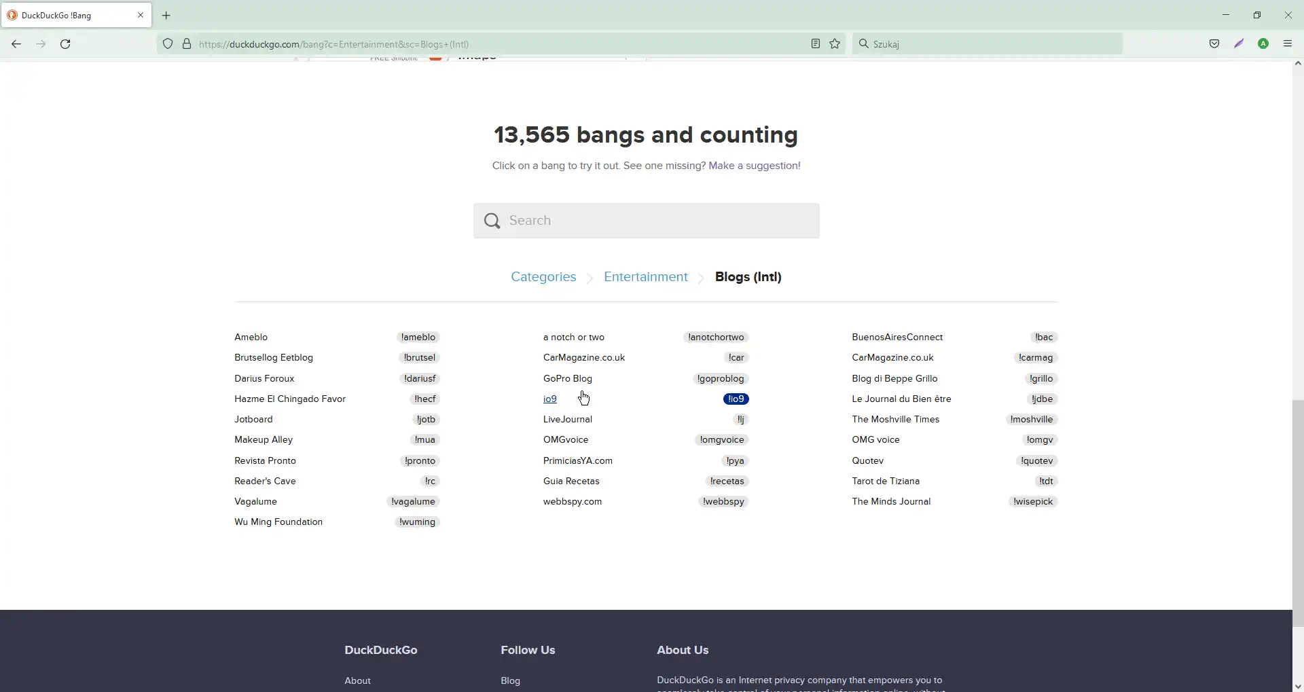The image size is (1304, 692).
Task: Open the Blog footer link
Action: [511, 681]
